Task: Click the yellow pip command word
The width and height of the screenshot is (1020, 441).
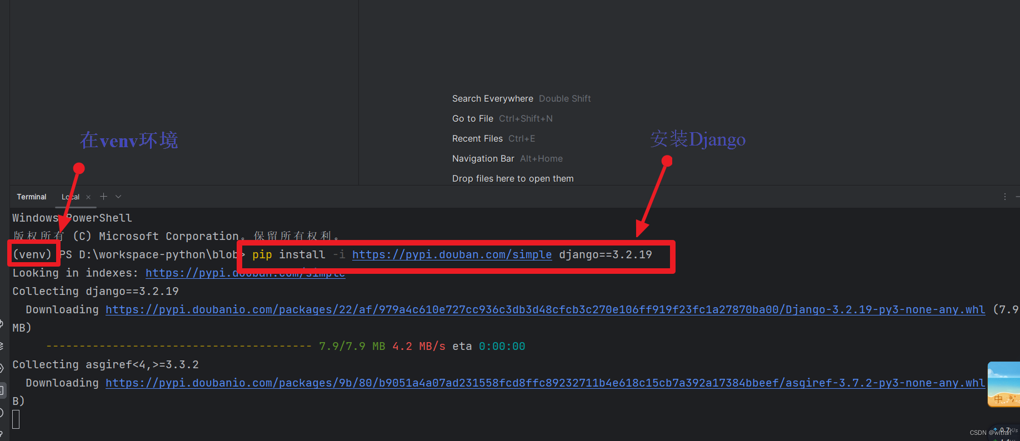Action: pyautogui.click(x=262, y=254)
